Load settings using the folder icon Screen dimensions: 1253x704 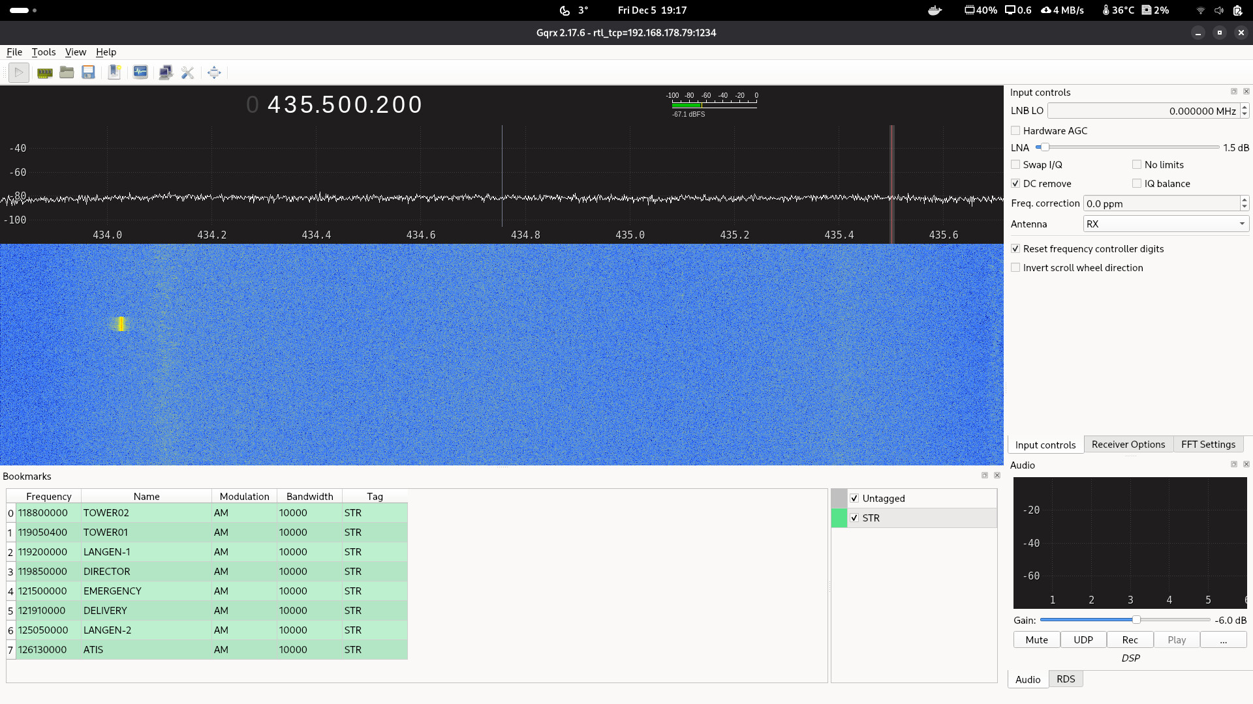[67, 72]
